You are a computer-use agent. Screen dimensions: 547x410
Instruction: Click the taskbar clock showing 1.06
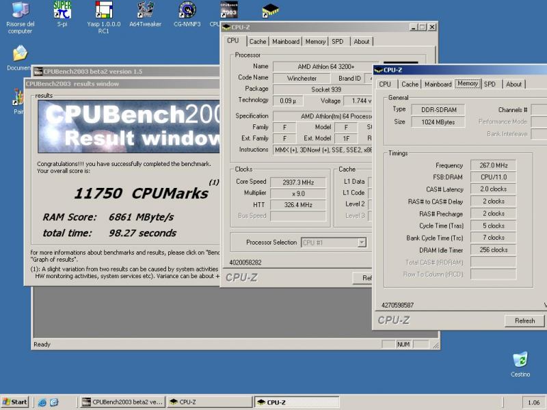(x=533, y=402)
